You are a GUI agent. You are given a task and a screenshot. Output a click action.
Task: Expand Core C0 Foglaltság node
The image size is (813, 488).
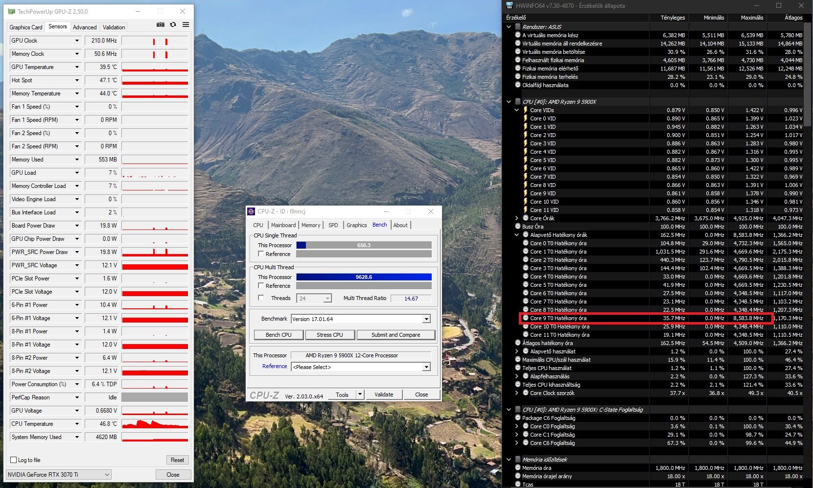point(517,426)
